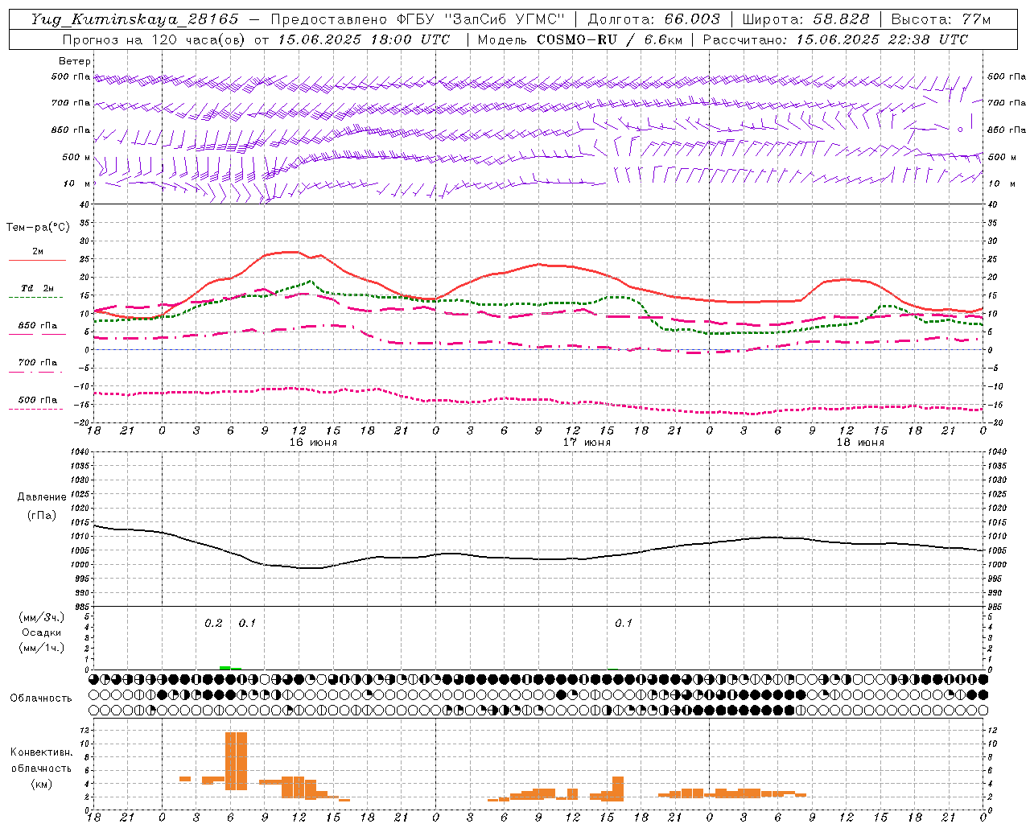Click the Модель COSMO-RU / 6.6км text
Screen dimensions: 1030x824
pos(579,39)
